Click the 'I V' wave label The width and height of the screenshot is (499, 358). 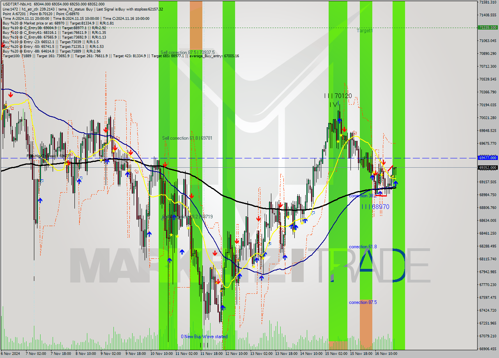pos(334,104)
